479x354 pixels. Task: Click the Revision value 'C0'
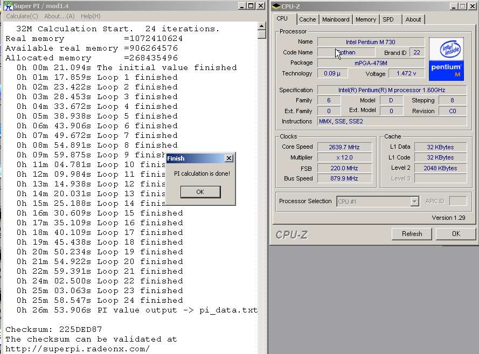(453, 111)
